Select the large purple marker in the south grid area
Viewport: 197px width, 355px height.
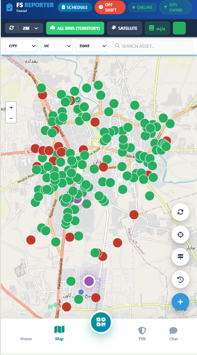tap(89, 281)
